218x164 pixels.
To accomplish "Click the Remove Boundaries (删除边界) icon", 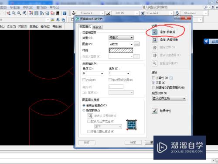I will 154,47.
